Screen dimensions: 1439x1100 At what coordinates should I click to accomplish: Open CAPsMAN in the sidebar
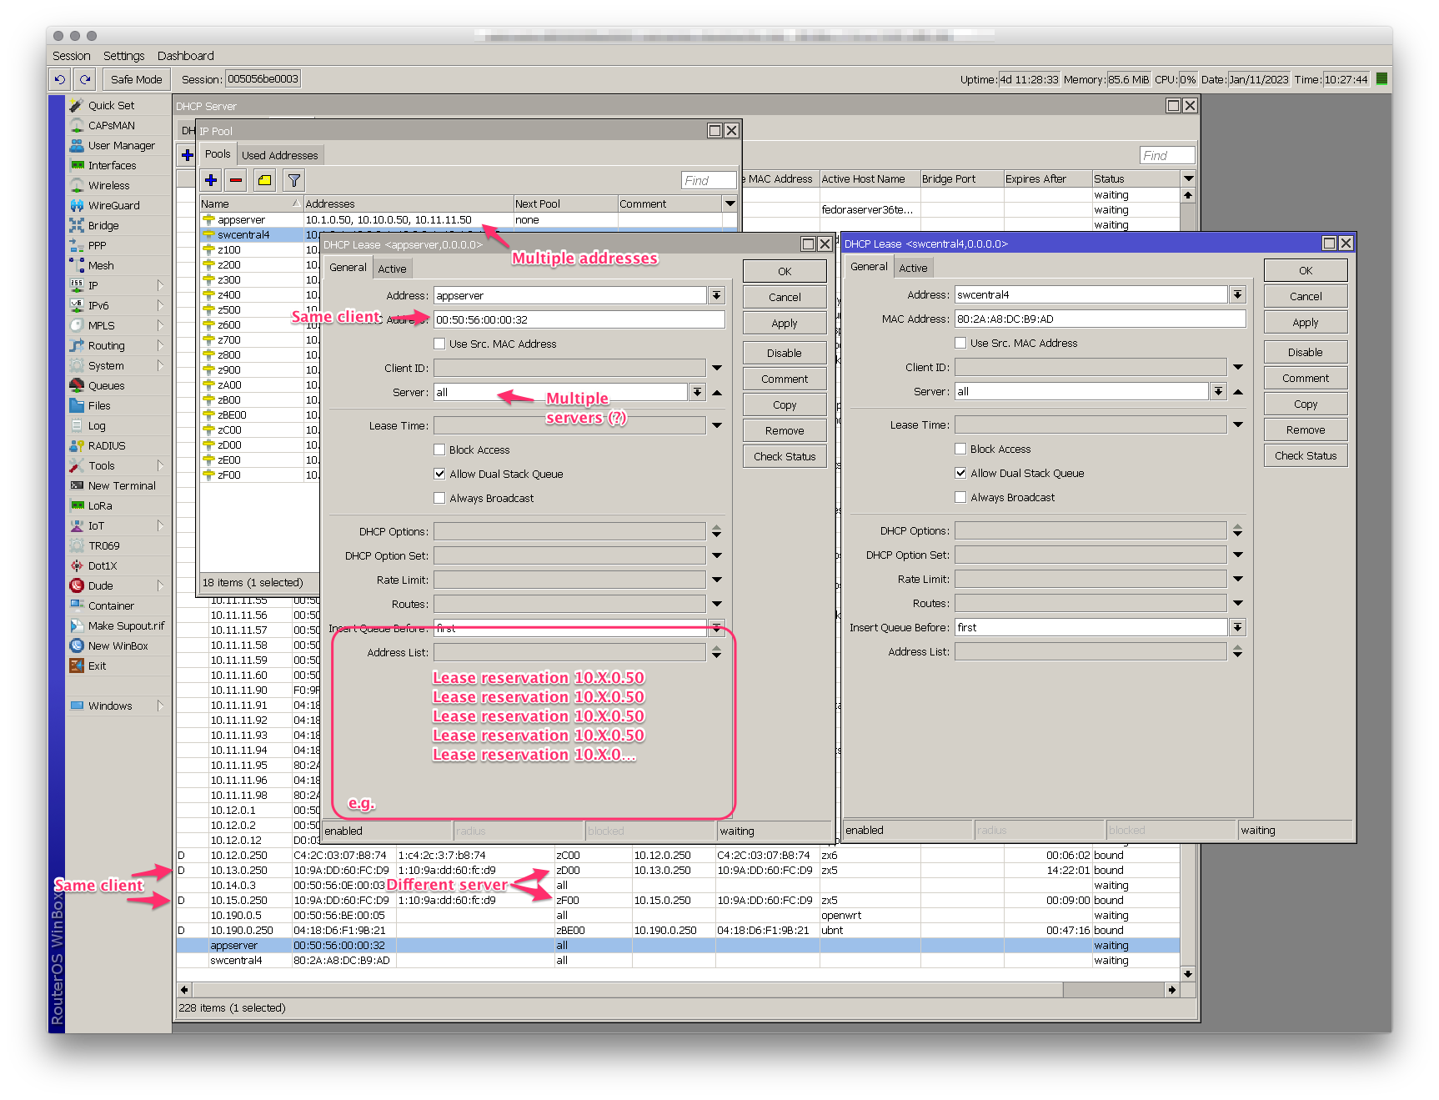coord(111,125)
